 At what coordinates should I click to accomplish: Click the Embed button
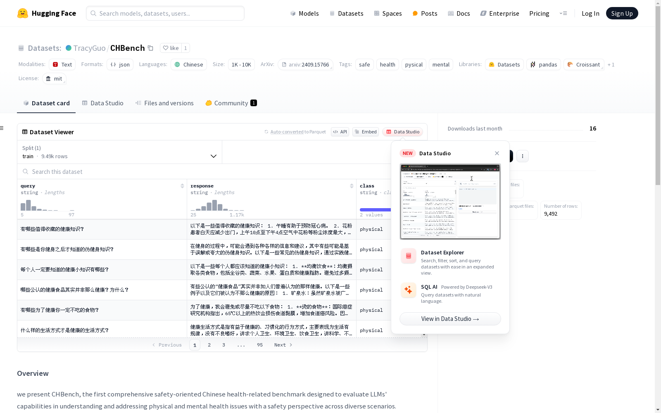pyautogui.click(x=366, y=132)
